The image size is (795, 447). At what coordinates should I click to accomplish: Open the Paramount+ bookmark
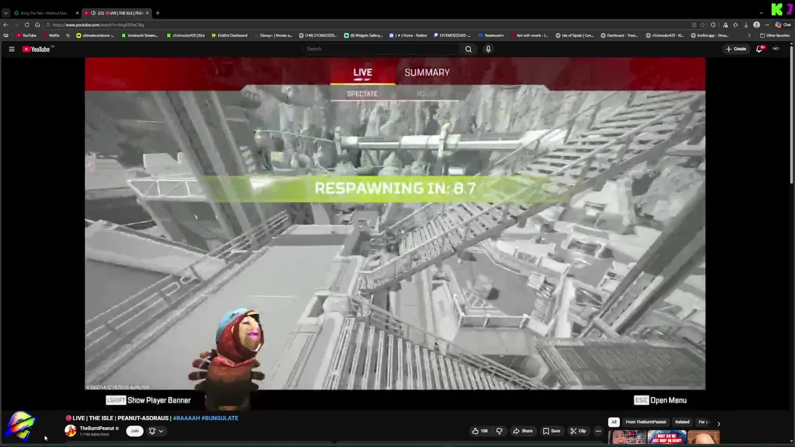pyautogui.click(x=491, y=35)
